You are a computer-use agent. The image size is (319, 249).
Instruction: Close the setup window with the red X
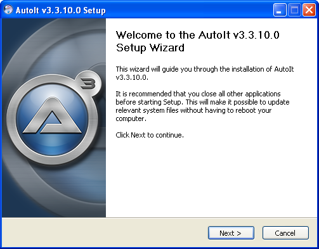tap(309, 10)
